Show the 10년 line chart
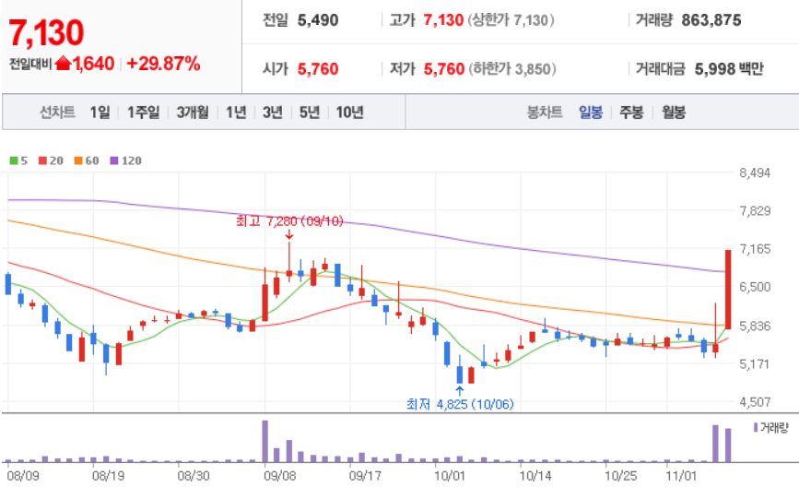The height and width of the screenshot is (499, 799). pos(349,112)
